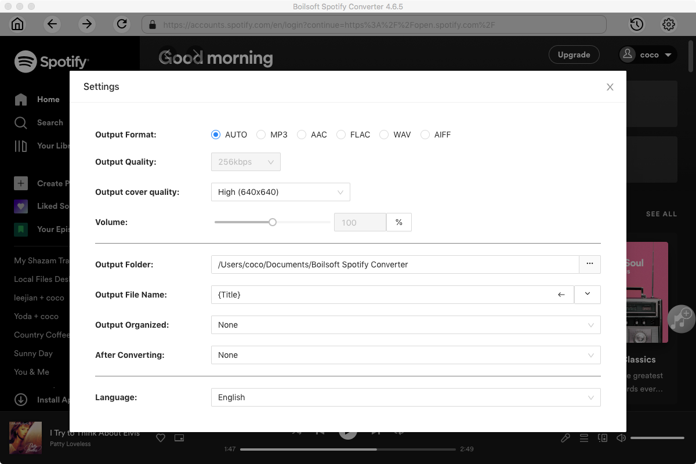This screenshot has height=464, width=696.
Task: Open the Output Quality 256kbps dropdown
Action: coord(246,162)
